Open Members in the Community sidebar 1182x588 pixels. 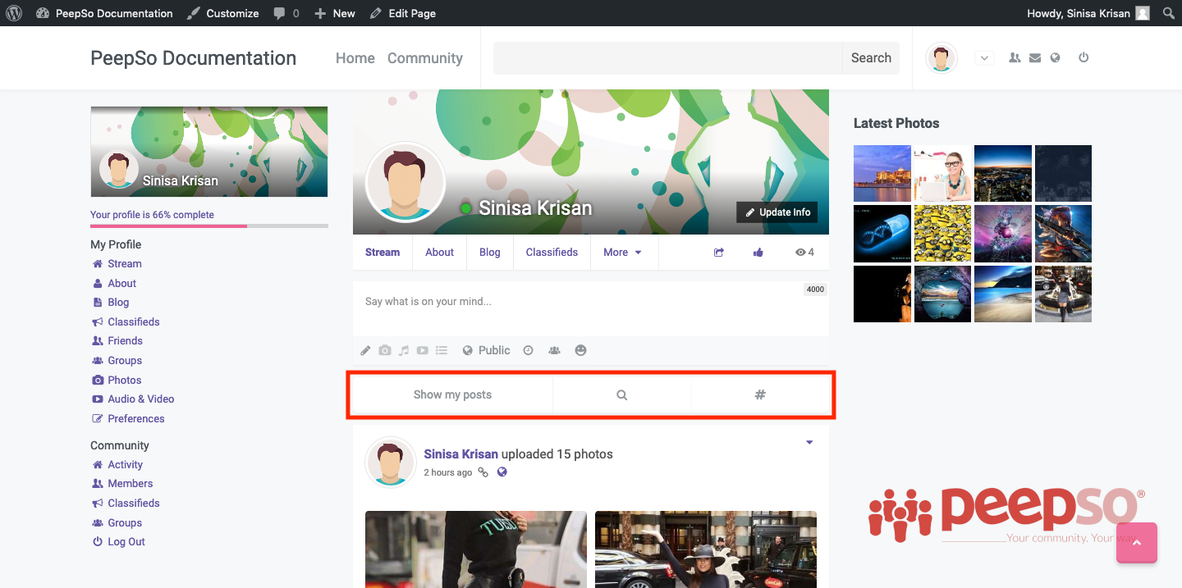tap(131, 484)
